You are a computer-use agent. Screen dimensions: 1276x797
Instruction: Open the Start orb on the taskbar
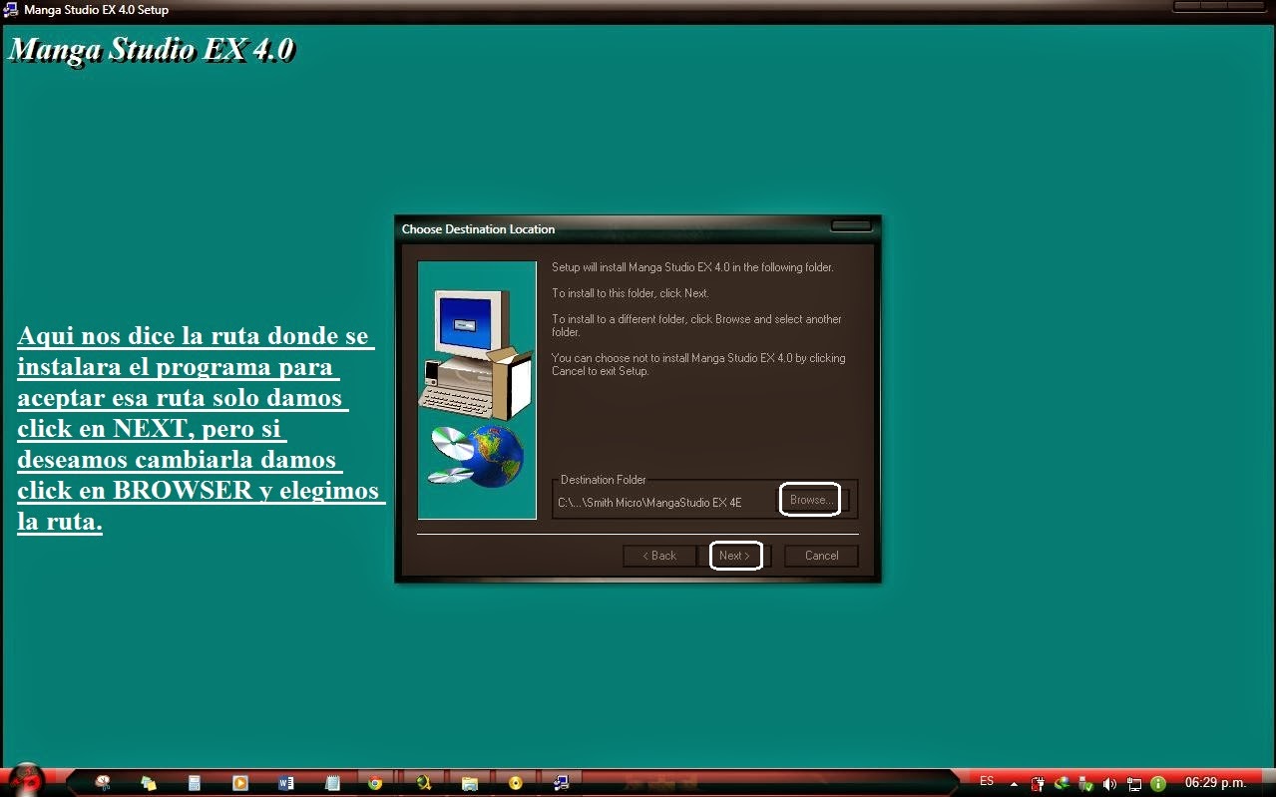[x=27, y=780]
